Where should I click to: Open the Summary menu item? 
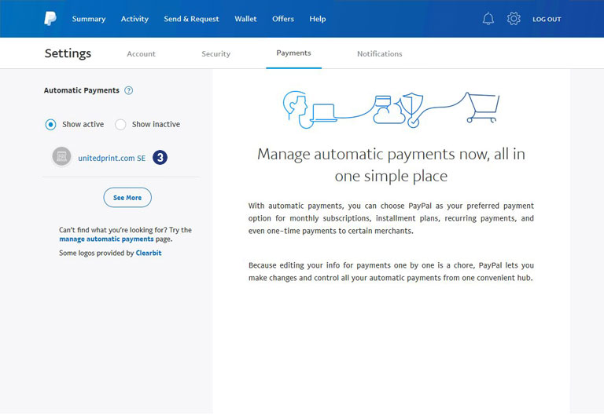[89, 19]
